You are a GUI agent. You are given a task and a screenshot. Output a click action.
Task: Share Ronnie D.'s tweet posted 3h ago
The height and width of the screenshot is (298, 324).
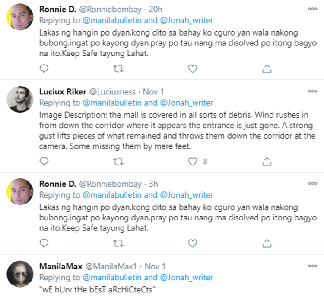tap(267, 243)
